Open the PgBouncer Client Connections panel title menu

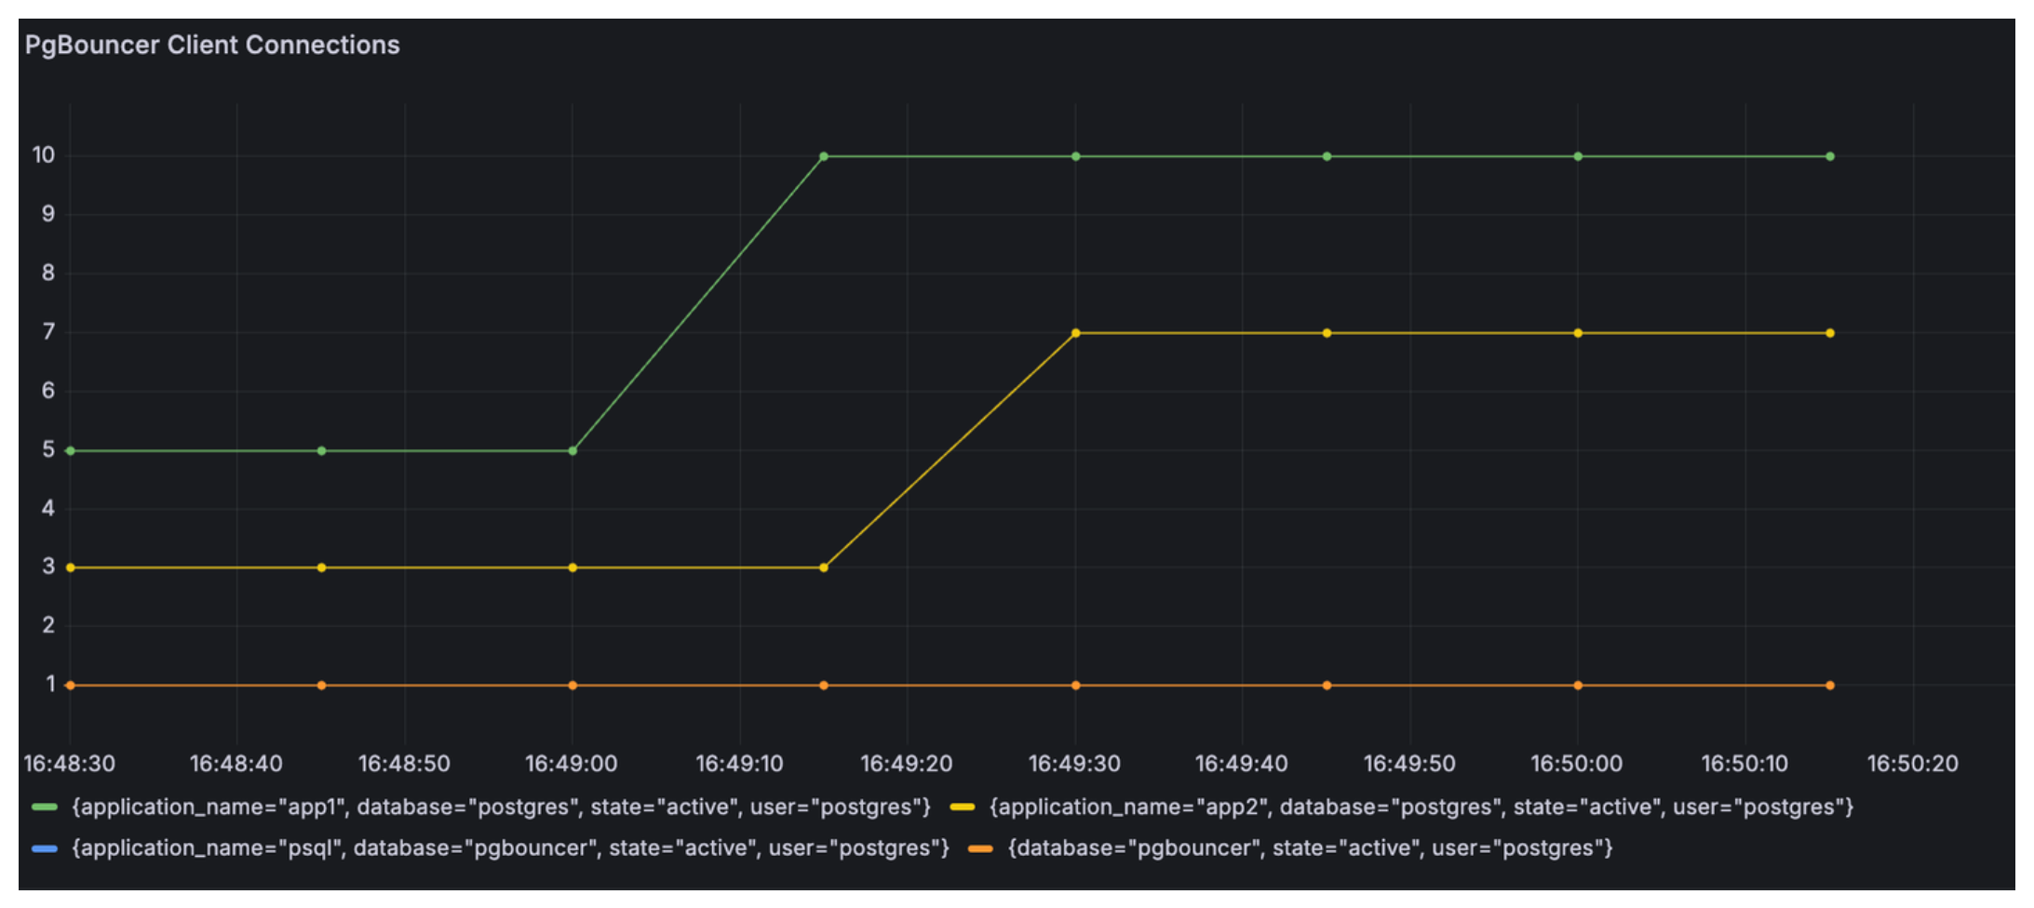coord(211,45)
